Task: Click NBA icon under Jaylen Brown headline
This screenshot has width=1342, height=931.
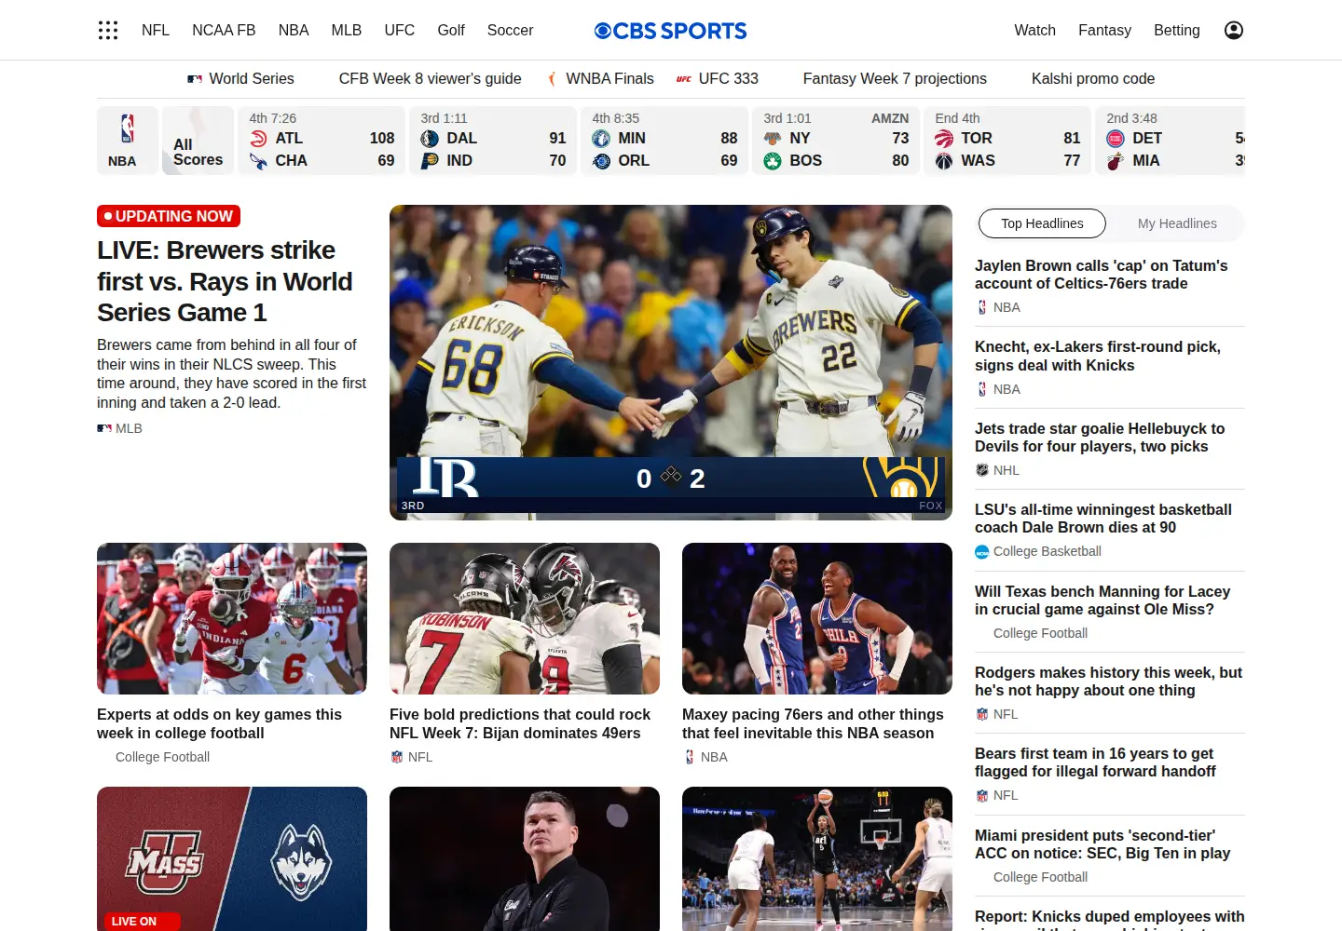Action: [x=982, y=307]
